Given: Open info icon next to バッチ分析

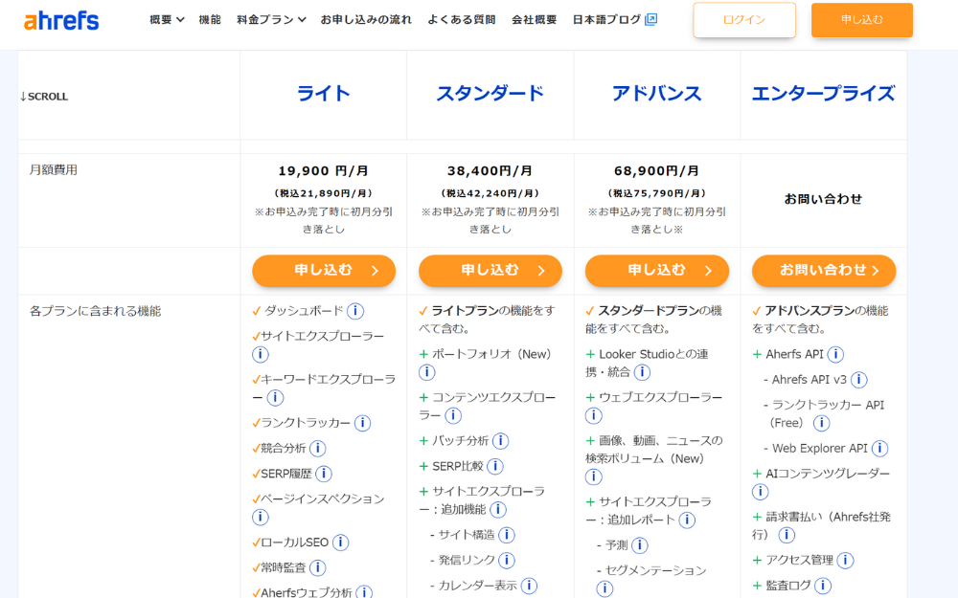Looking at the screenshot, I should (x=500, y=440).
